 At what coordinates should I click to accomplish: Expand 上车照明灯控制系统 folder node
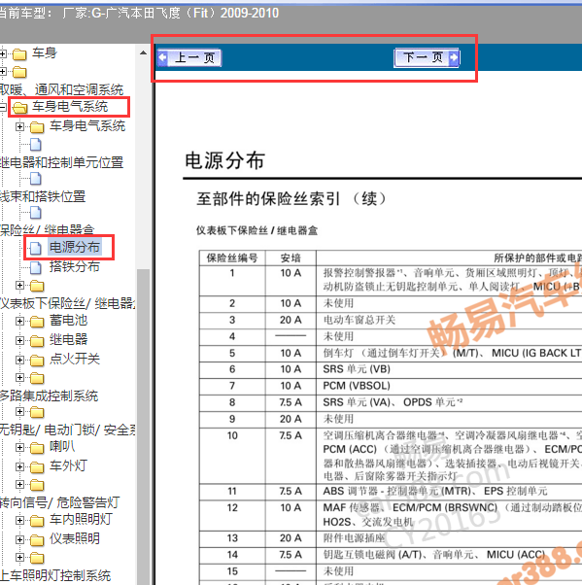click(x=19, y=558)
